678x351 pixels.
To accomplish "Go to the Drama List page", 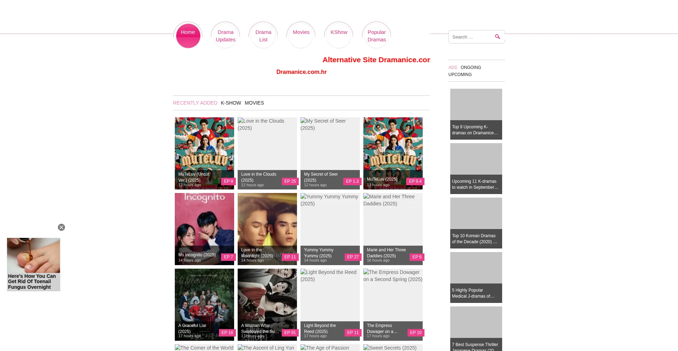I will point(263,36).
